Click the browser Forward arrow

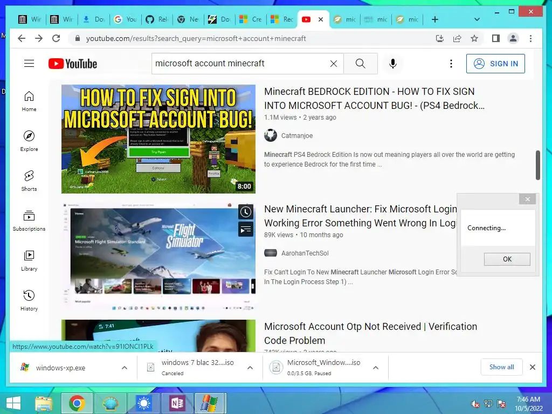[x=39, y=38]
